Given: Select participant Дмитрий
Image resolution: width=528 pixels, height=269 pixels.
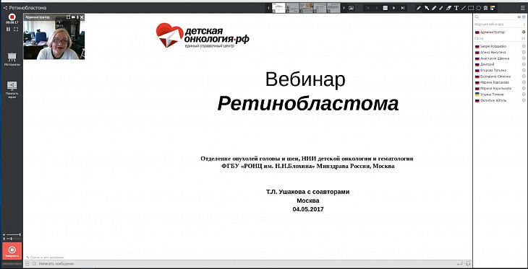Looking at the screenshot, I should point(487,64).
